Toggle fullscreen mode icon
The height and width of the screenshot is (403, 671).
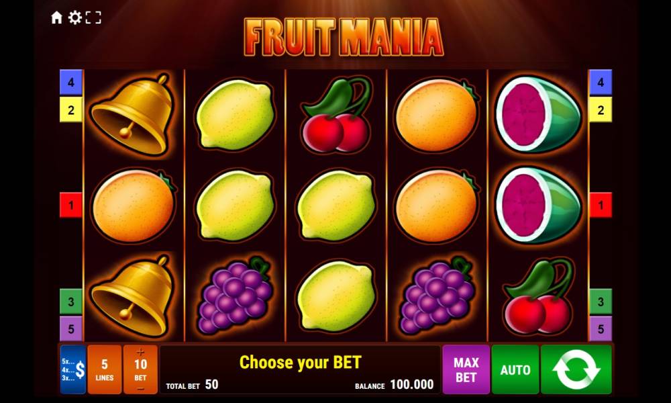click(x=93, y=17)
